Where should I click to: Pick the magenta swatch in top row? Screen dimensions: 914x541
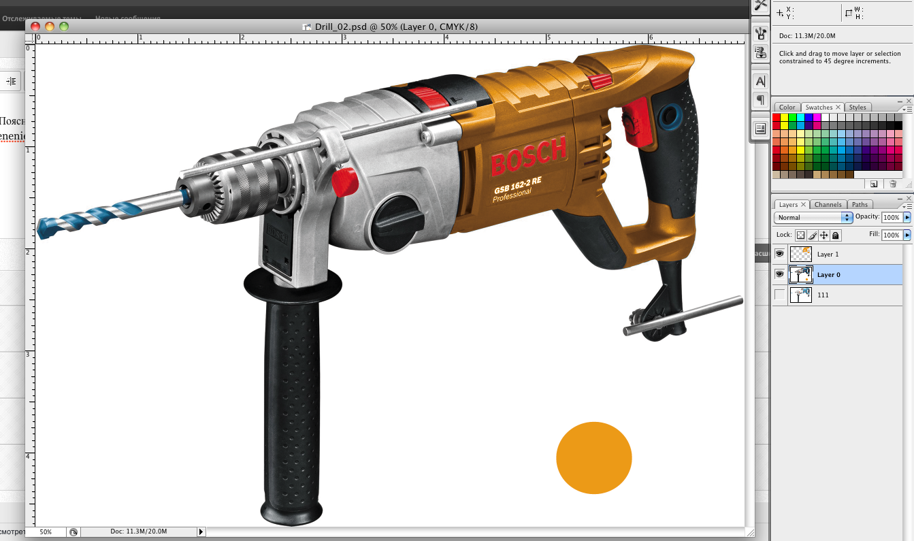tap(817, 117)
